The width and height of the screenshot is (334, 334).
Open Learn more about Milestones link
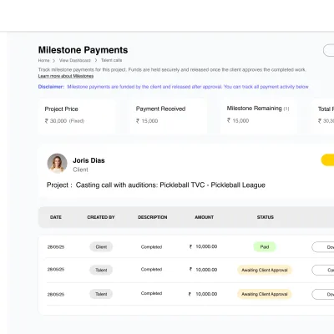(x=66, y=76)
